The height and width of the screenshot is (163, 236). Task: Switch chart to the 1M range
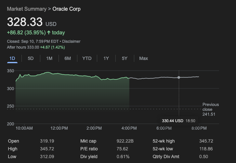point(49,58)
